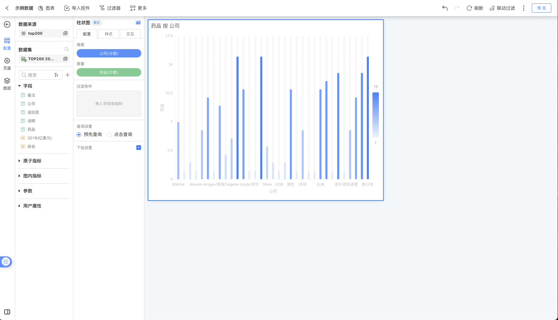Click the bar chart type icon
558x320 pixels.
click(x=138, y=23)
